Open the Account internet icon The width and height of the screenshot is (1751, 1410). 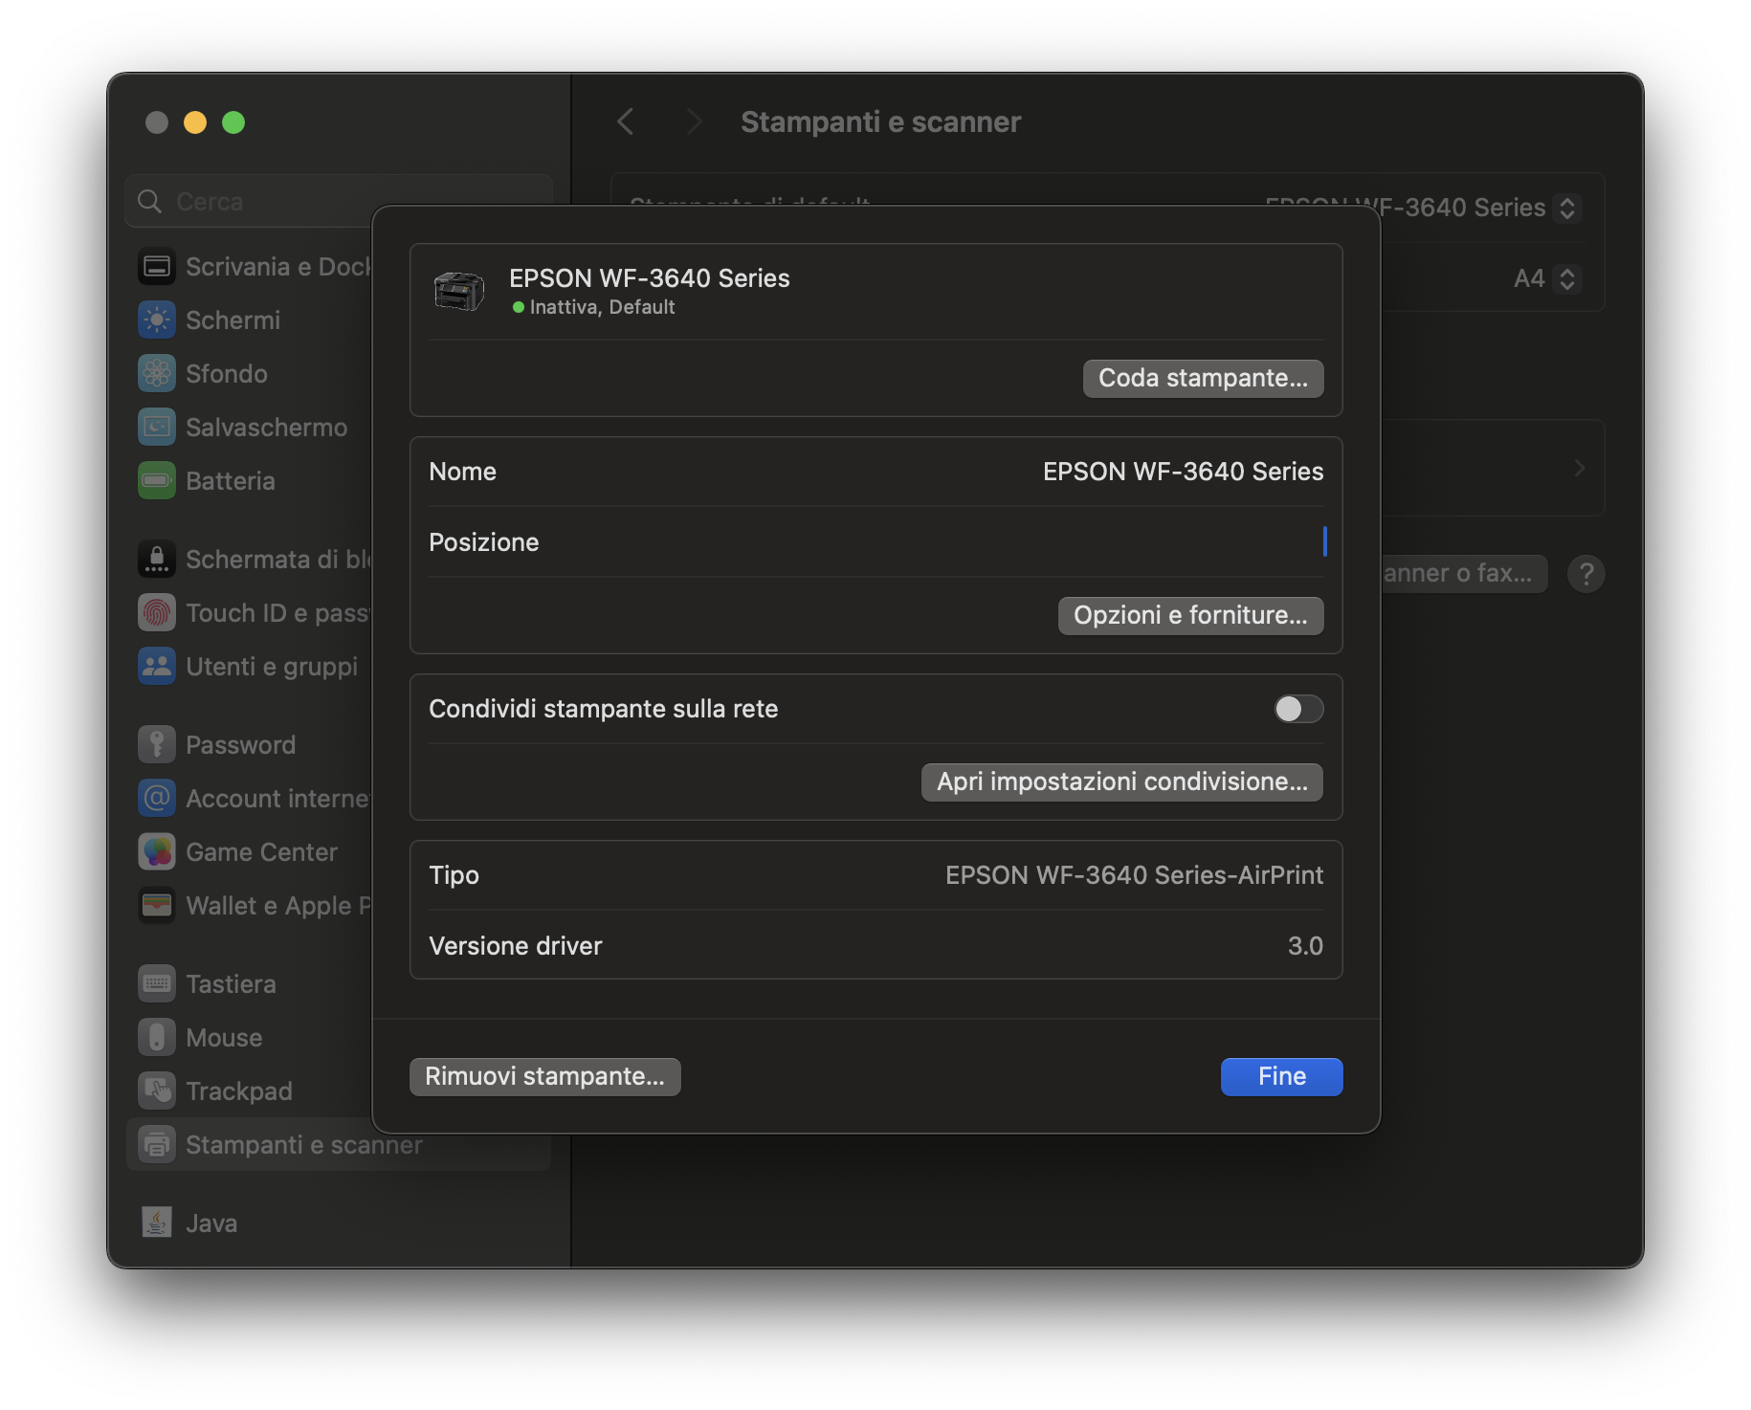[x=157, y=799]
